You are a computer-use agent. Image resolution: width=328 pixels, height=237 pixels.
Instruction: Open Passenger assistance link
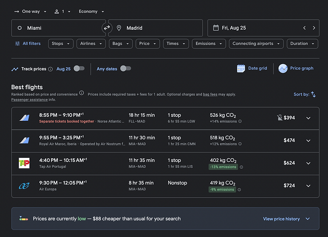pyautogui.click(x=30, y=99)
